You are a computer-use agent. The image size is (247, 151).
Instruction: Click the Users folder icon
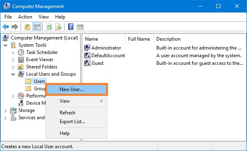28,81
